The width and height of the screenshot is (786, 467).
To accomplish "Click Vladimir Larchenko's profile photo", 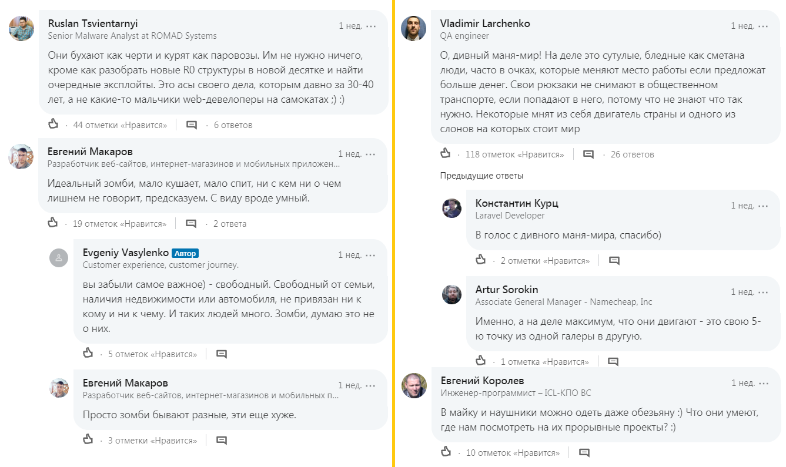I will [x=413, y=28].
